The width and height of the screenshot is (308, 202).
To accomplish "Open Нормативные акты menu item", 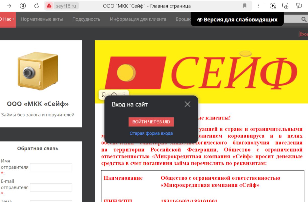I will (42, 19).
